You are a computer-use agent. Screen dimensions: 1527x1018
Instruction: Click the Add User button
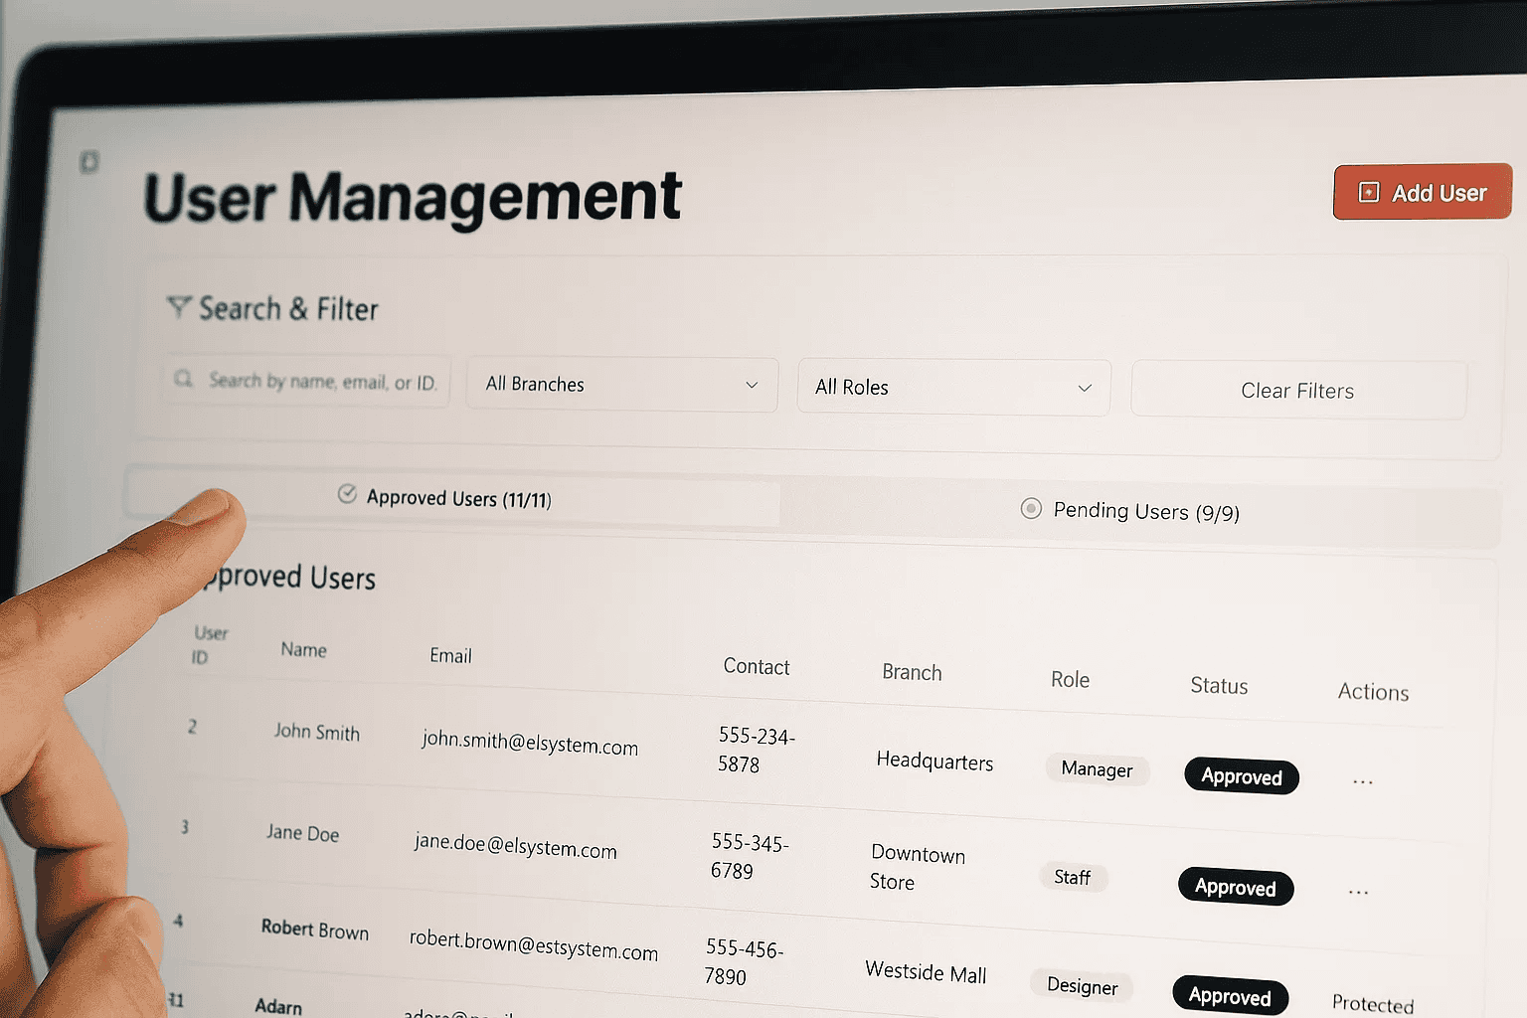1422,192
